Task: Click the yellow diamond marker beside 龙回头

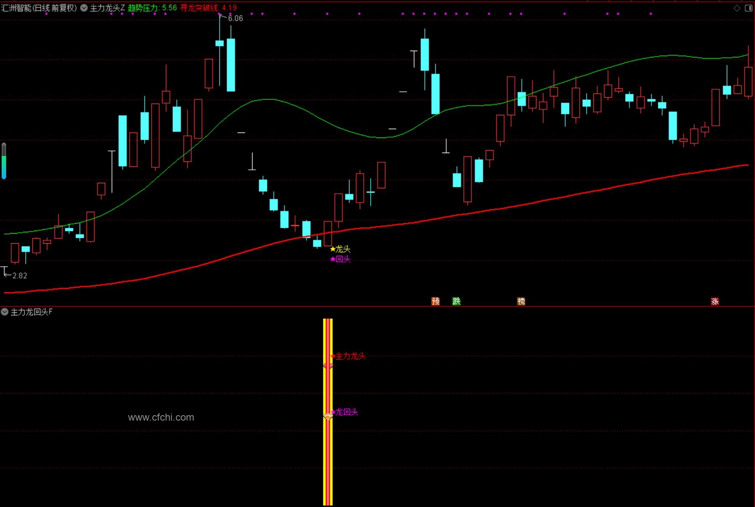Action: point(328,417)
